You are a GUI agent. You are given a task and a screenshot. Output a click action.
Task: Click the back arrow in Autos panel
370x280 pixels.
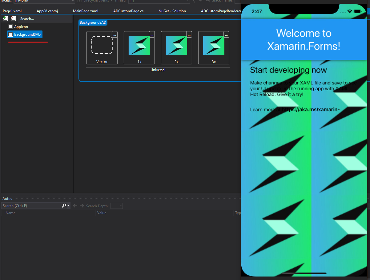coord(75,205)
